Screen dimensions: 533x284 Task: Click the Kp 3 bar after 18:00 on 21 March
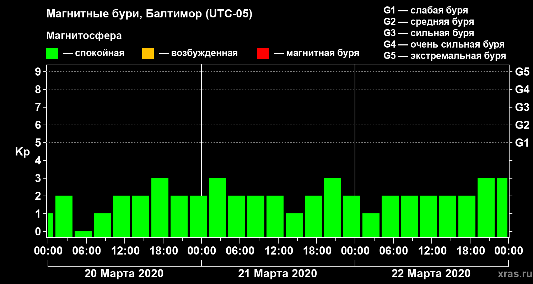point(333,207)
